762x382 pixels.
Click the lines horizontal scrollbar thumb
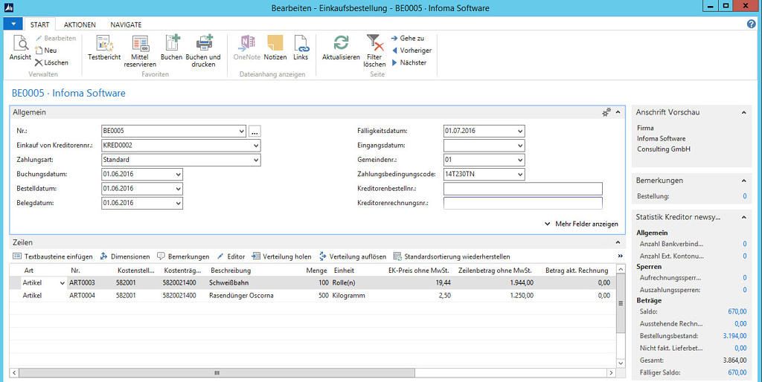pos(217,373)
